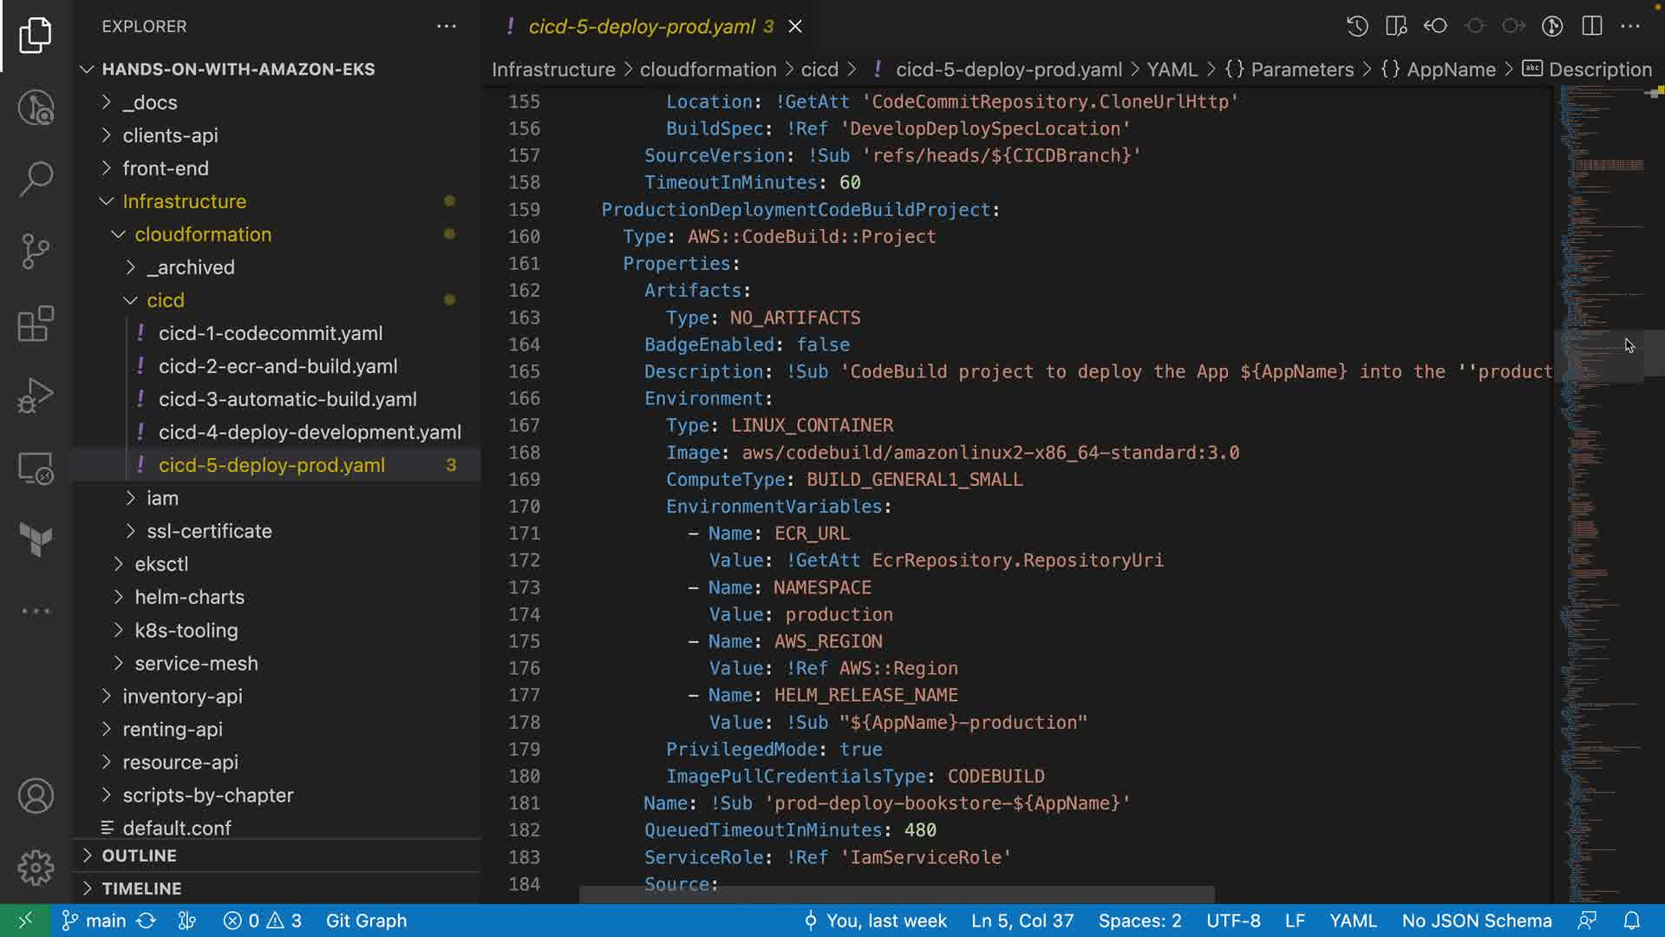The width and height of the screenshot is (1665, 937).
Task: Click Git Graph in status bar
Action: 366,921
